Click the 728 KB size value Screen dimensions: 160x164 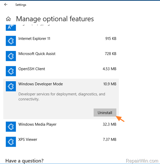[x=110, y=54]
